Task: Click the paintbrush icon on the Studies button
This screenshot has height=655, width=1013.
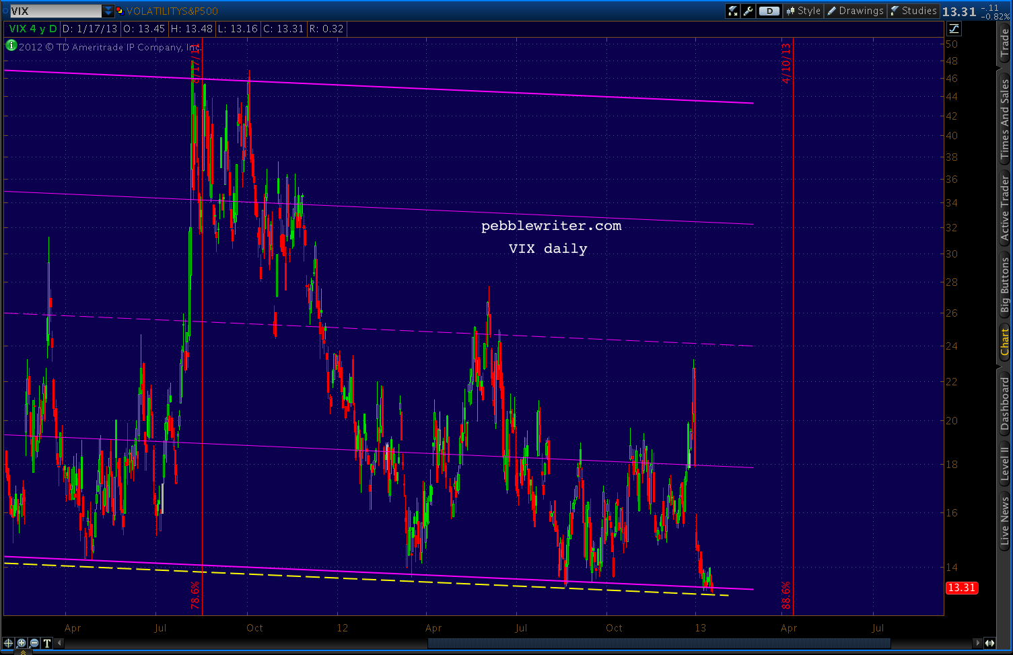Action: pyautogui.click(x=893, y=10)
